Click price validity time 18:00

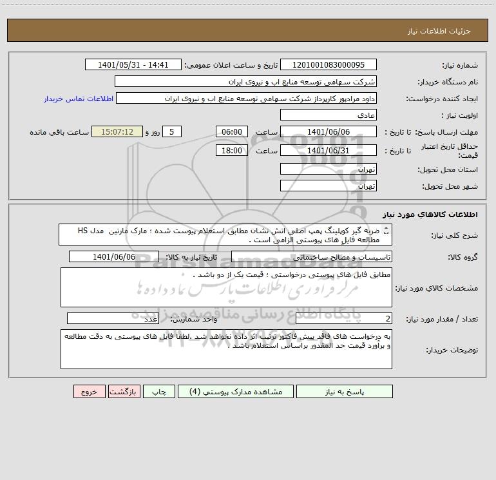(x=231, y=150)
